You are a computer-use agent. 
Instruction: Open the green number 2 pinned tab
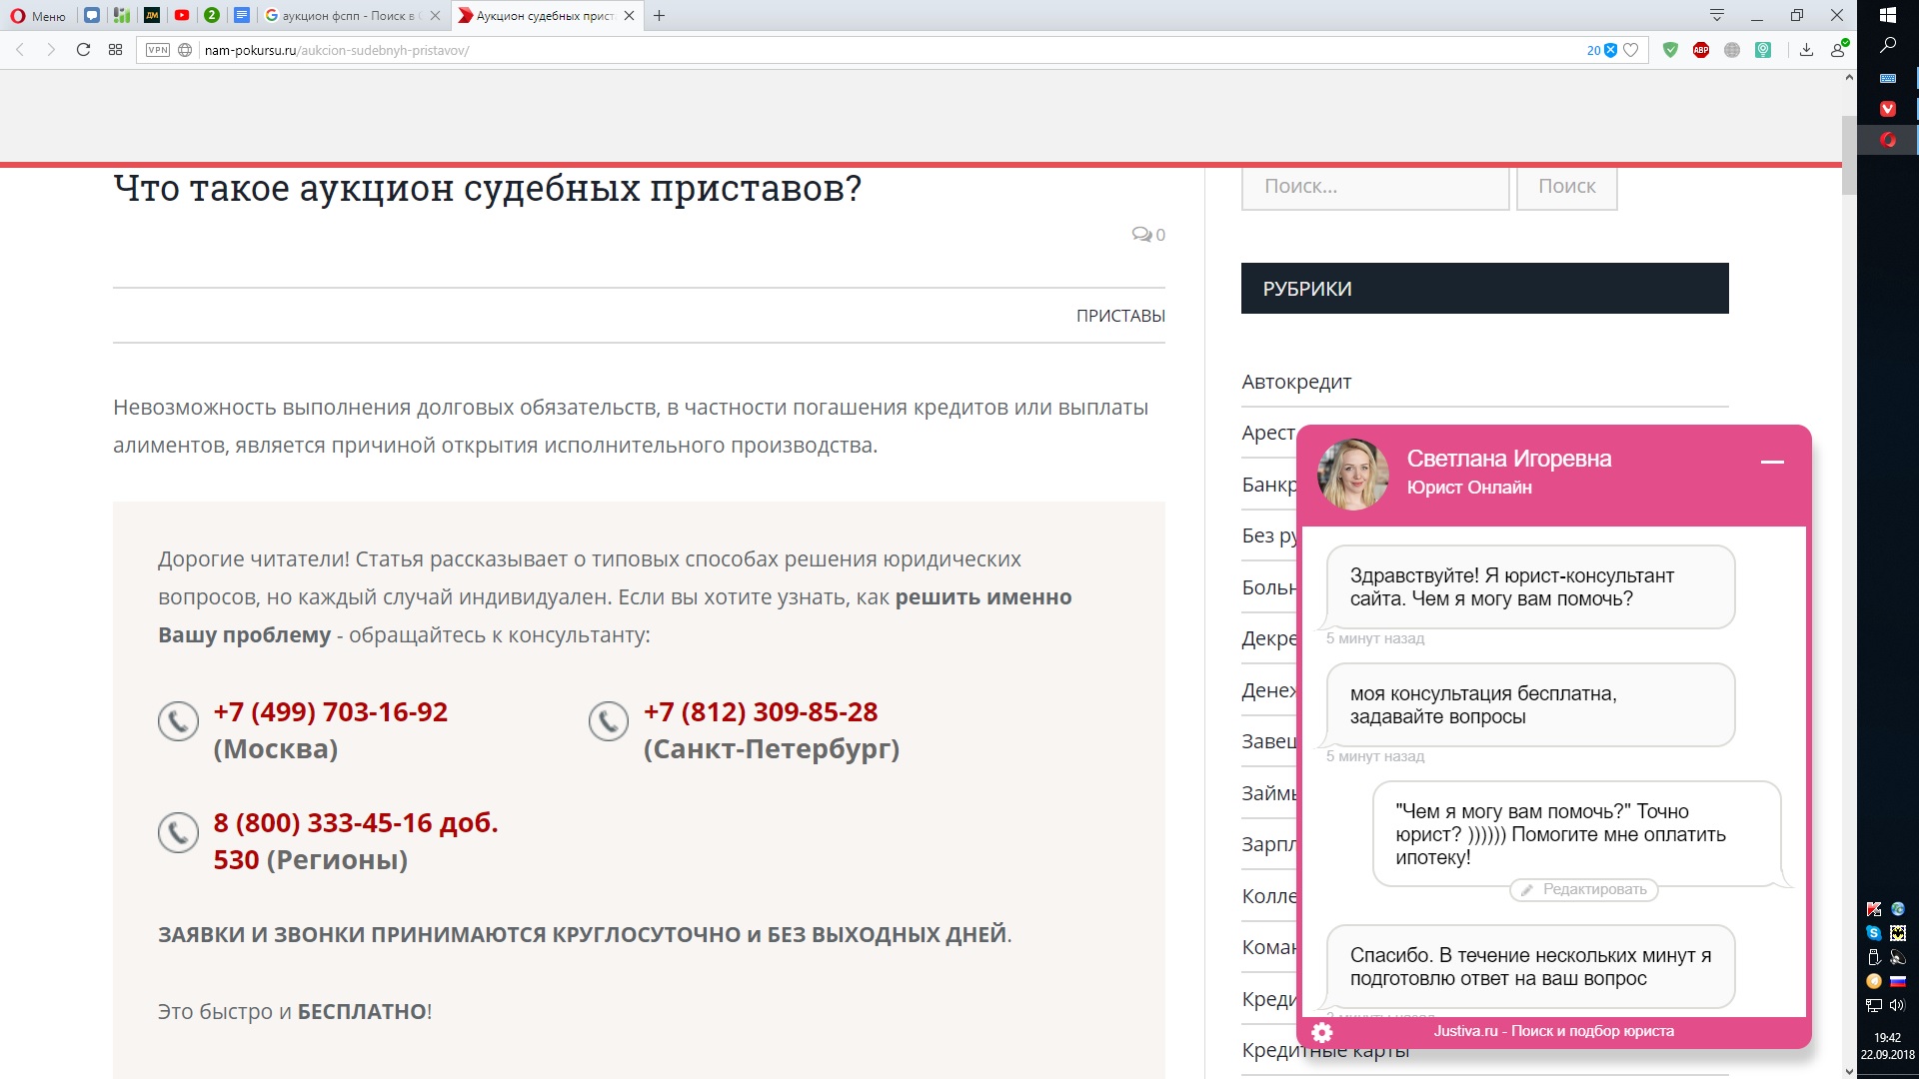point(212,15)
